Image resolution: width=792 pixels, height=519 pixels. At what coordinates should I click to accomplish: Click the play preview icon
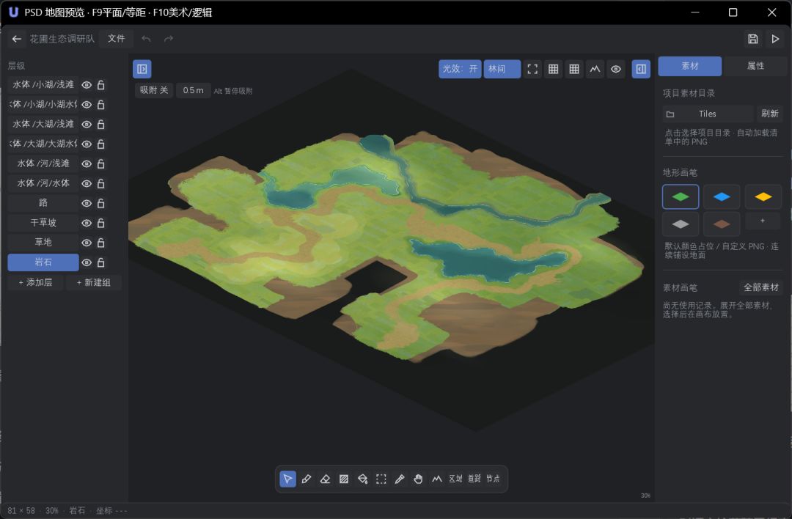click(x=775, y=39)
